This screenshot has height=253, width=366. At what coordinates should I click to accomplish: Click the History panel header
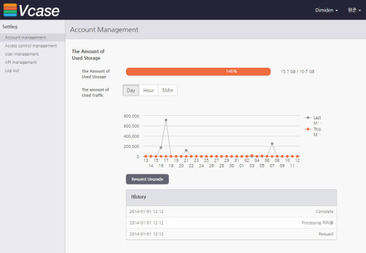click(x=231, y=197)
